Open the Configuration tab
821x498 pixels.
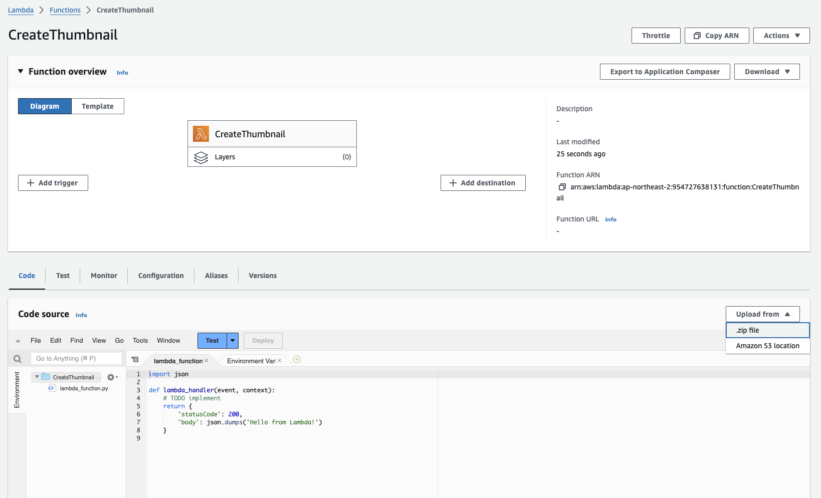[x=161, y=276]
